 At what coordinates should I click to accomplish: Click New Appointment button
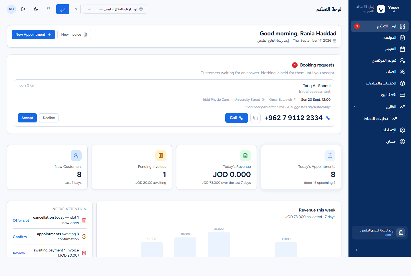point(33,35)
